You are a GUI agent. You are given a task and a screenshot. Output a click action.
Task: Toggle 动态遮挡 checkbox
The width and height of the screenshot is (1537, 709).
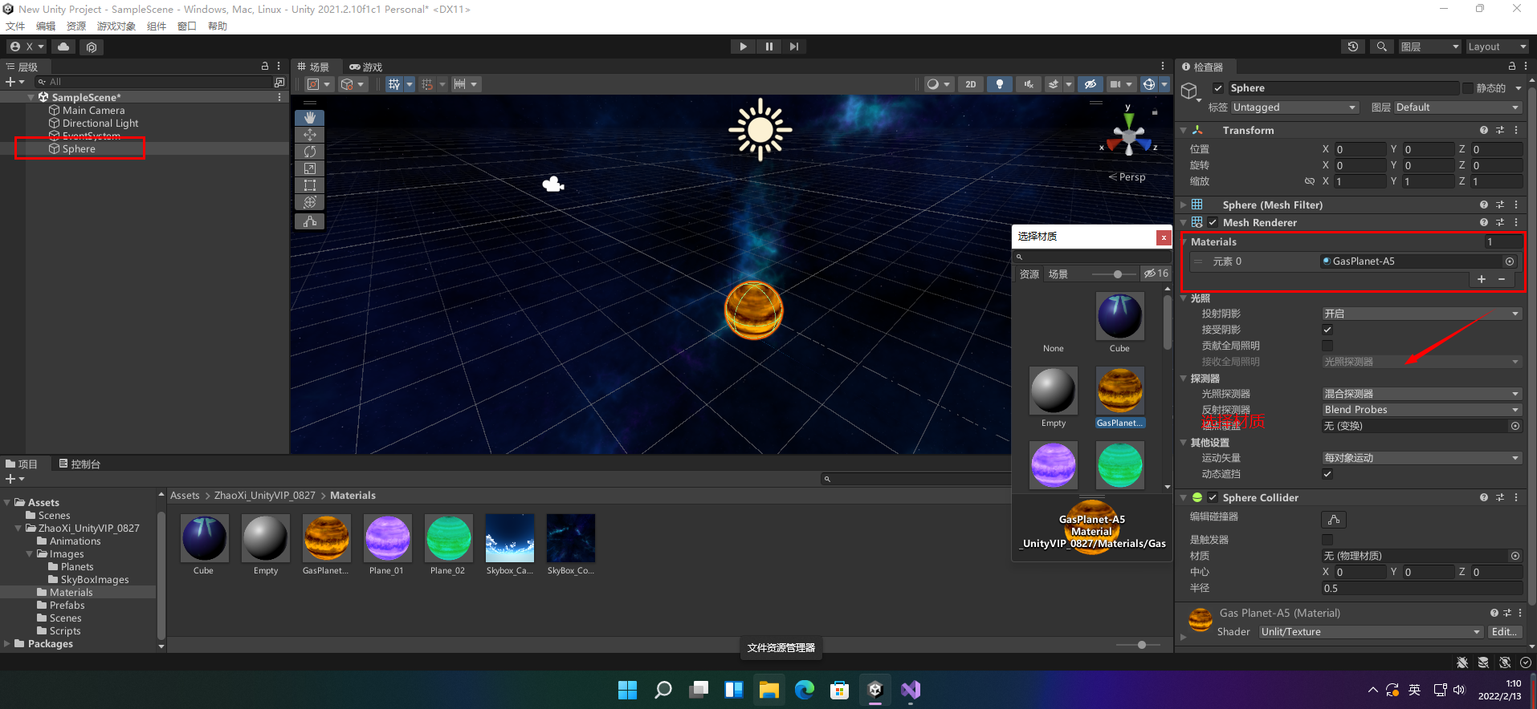click(1327, 474)
